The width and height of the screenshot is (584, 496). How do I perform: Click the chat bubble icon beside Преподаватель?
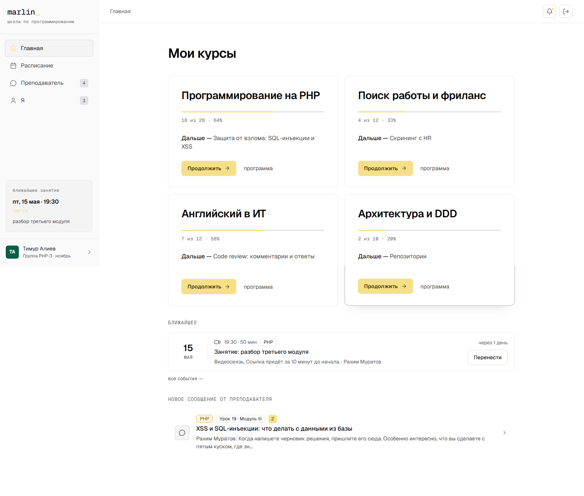coord(13,83)
